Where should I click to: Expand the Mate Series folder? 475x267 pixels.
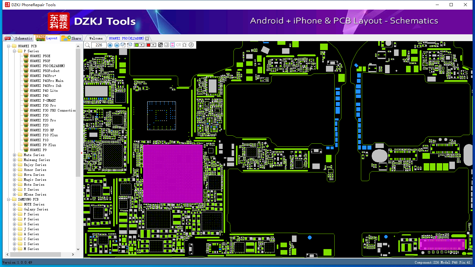(15, 155)
